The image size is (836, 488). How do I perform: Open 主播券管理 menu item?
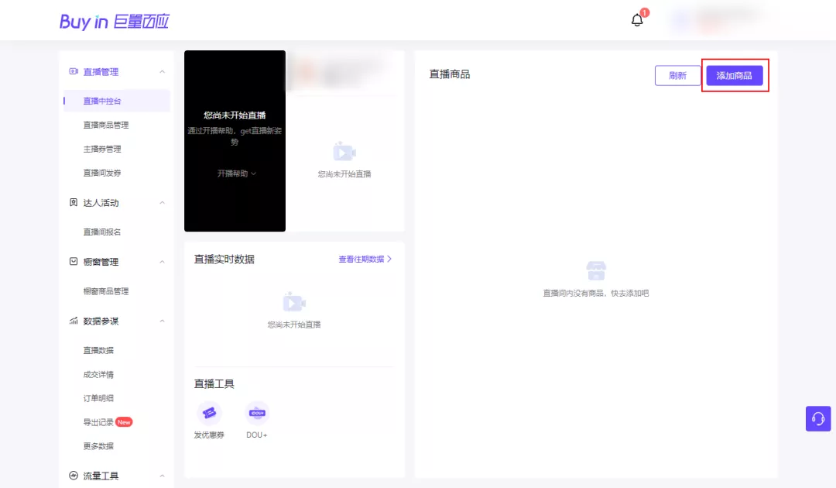pos(102,149)
